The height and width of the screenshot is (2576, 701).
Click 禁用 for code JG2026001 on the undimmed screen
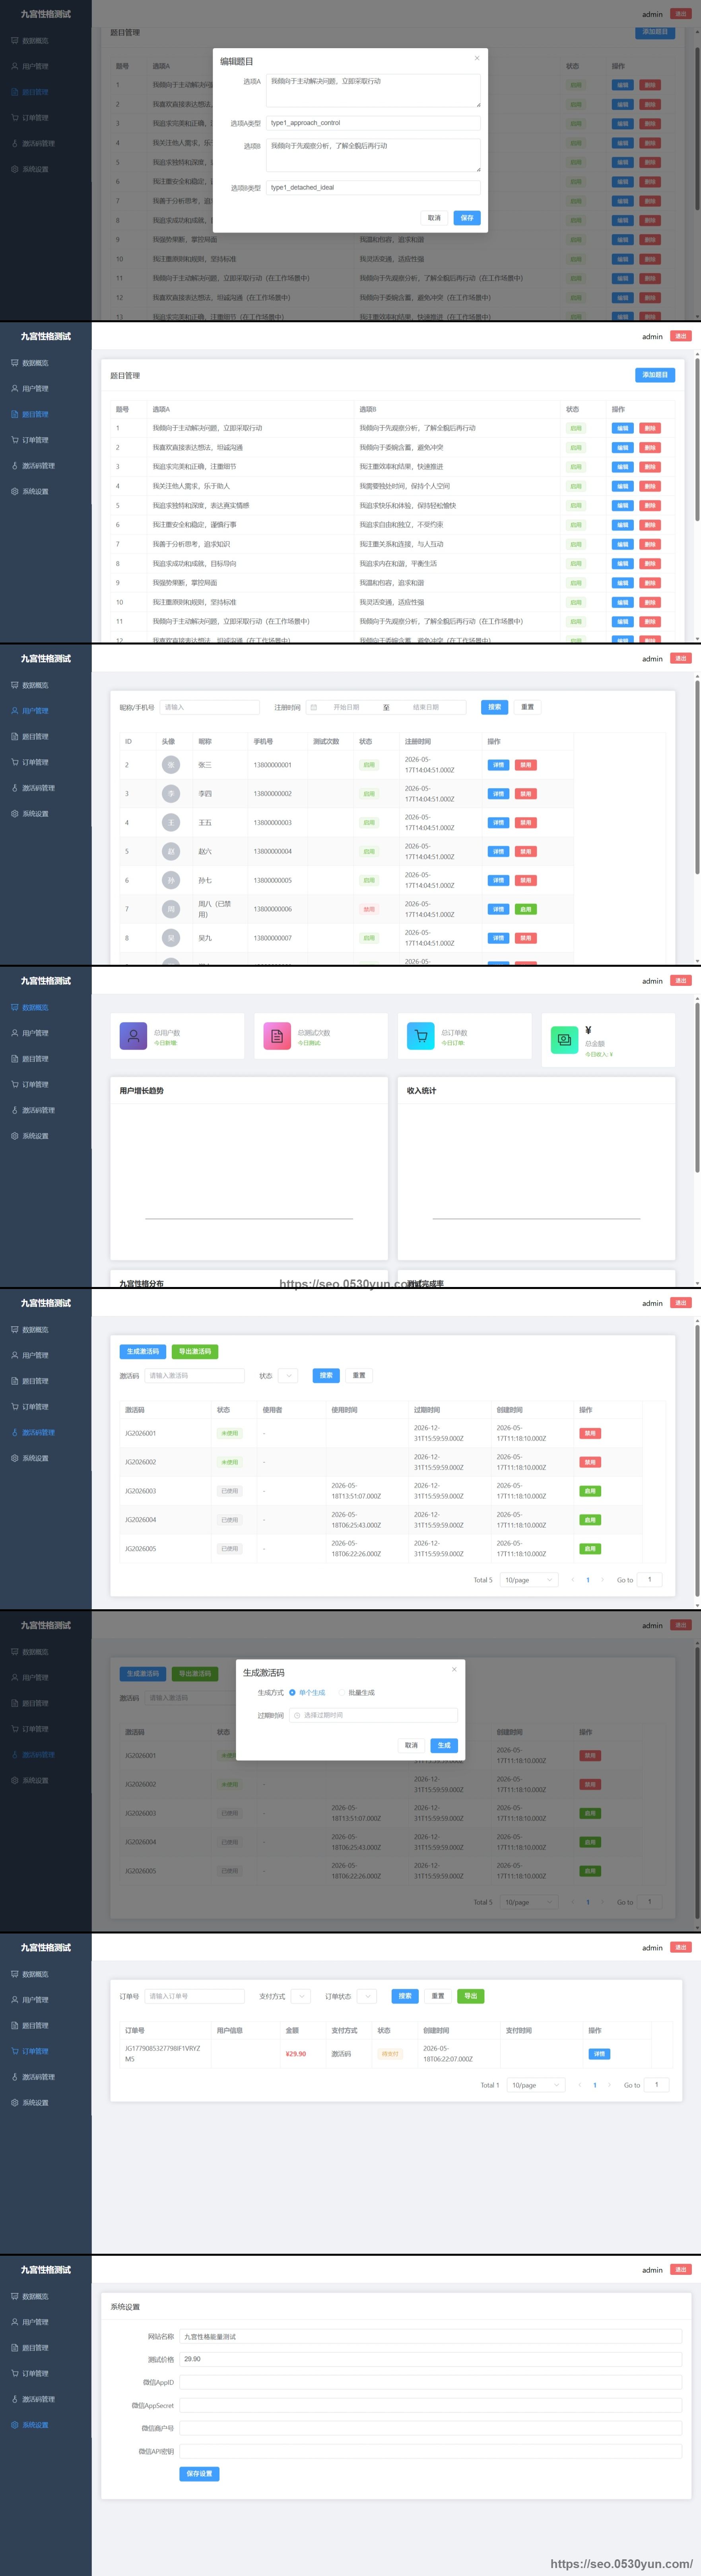[590, 1433]
